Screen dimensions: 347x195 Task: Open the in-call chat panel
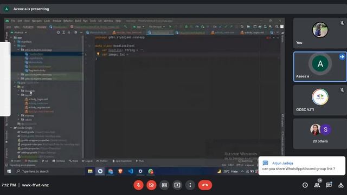(329, 185)
